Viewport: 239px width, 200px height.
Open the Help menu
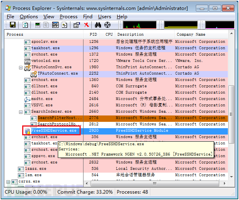(122, 17)
